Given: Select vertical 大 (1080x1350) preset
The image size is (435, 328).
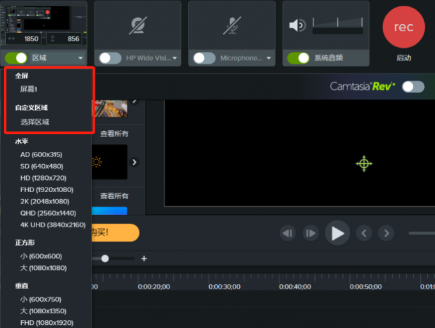Looking at the screenshot, I should point(43,311).
